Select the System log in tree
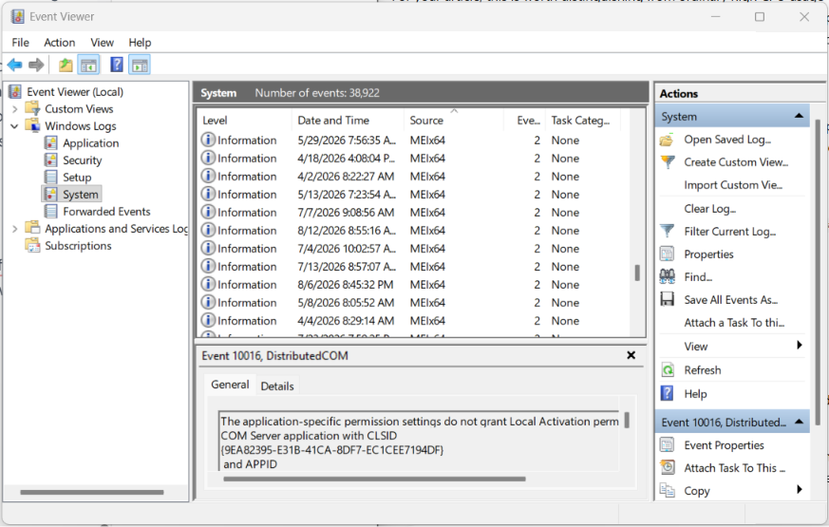The image size is (829, 527). click(x=81, y=195)
